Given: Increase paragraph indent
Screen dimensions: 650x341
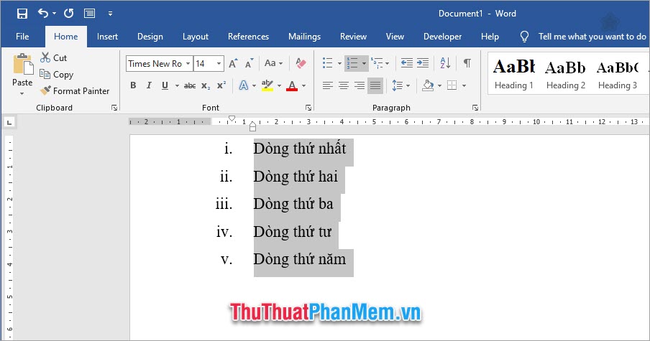Looking at the screenshot, I should (x=423, y=63).
